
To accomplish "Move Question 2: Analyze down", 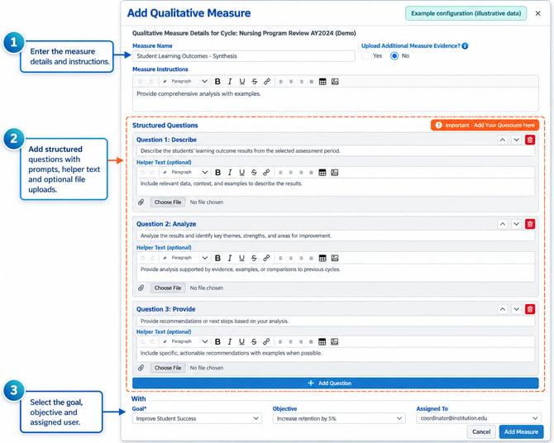I will pyautogui.click(x=516, y=224).
